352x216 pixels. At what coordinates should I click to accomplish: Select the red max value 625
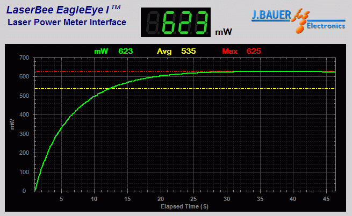(x=254, y=51)
